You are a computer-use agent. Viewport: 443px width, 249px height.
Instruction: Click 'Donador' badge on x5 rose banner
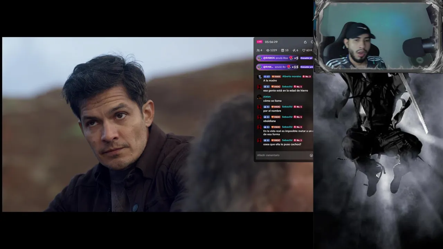pos(306,58)
